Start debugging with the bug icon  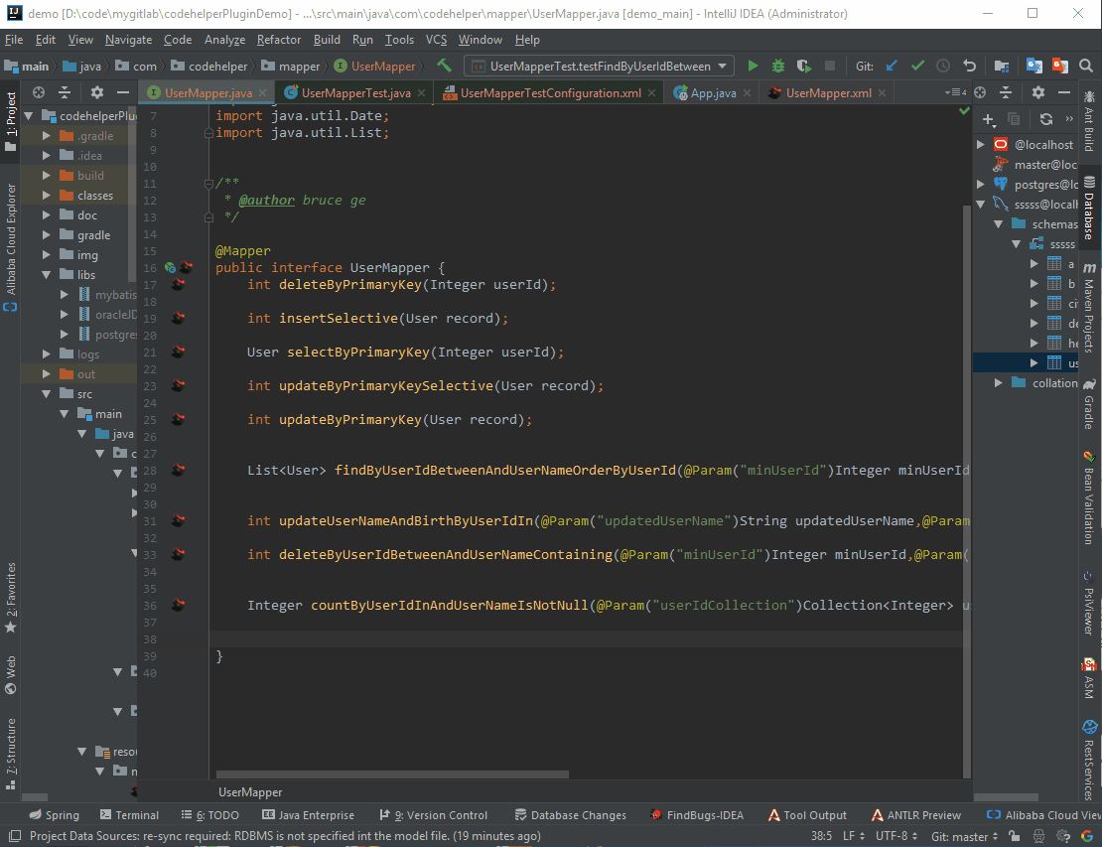tap(778, 67)
